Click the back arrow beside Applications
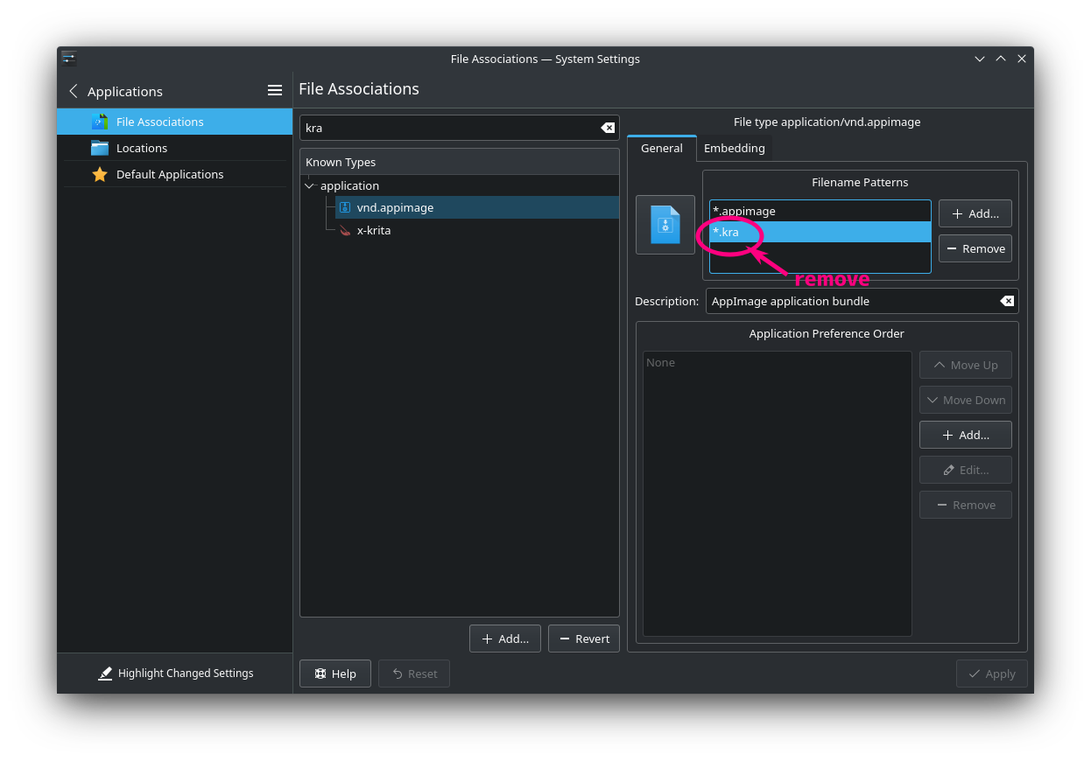This screenshot has width=1091, height=761. click(74, 91)
